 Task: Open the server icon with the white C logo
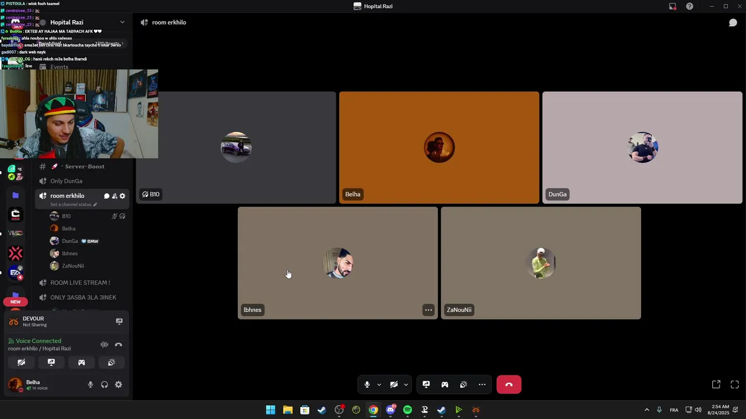(x=16, y=215)
